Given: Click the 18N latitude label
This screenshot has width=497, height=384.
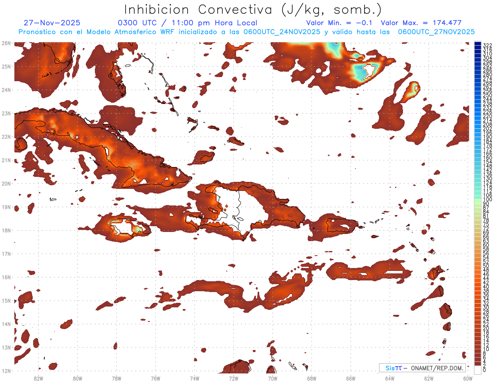Looking at the screenshot, I should coord(6,230).
